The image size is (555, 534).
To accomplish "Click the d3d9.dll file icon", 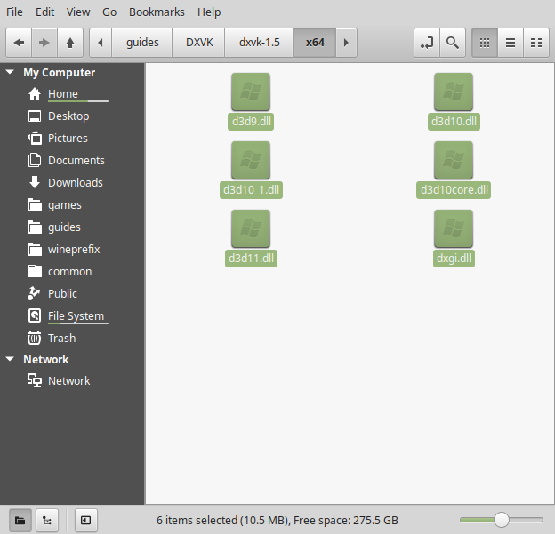I will pos(251,92).
